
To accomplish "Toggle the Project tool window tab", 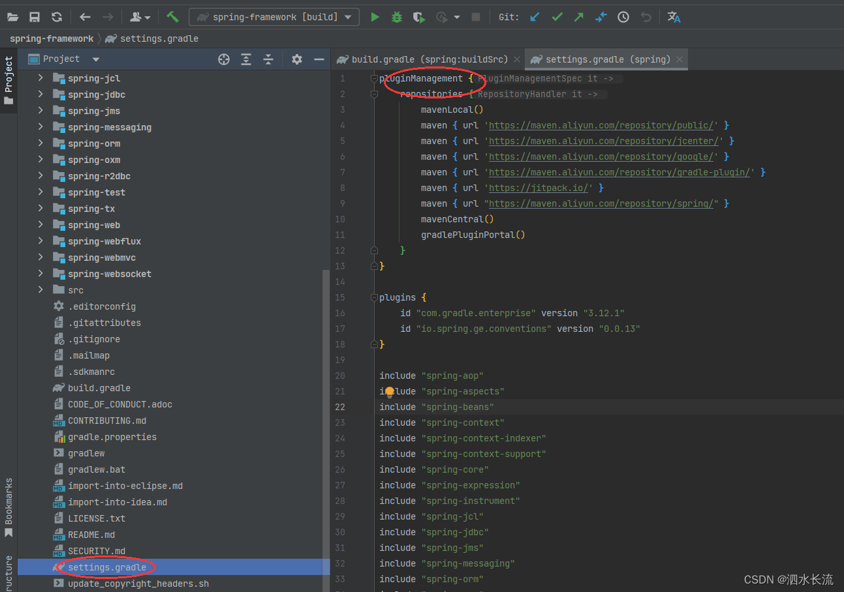I will tap(8, 81).
